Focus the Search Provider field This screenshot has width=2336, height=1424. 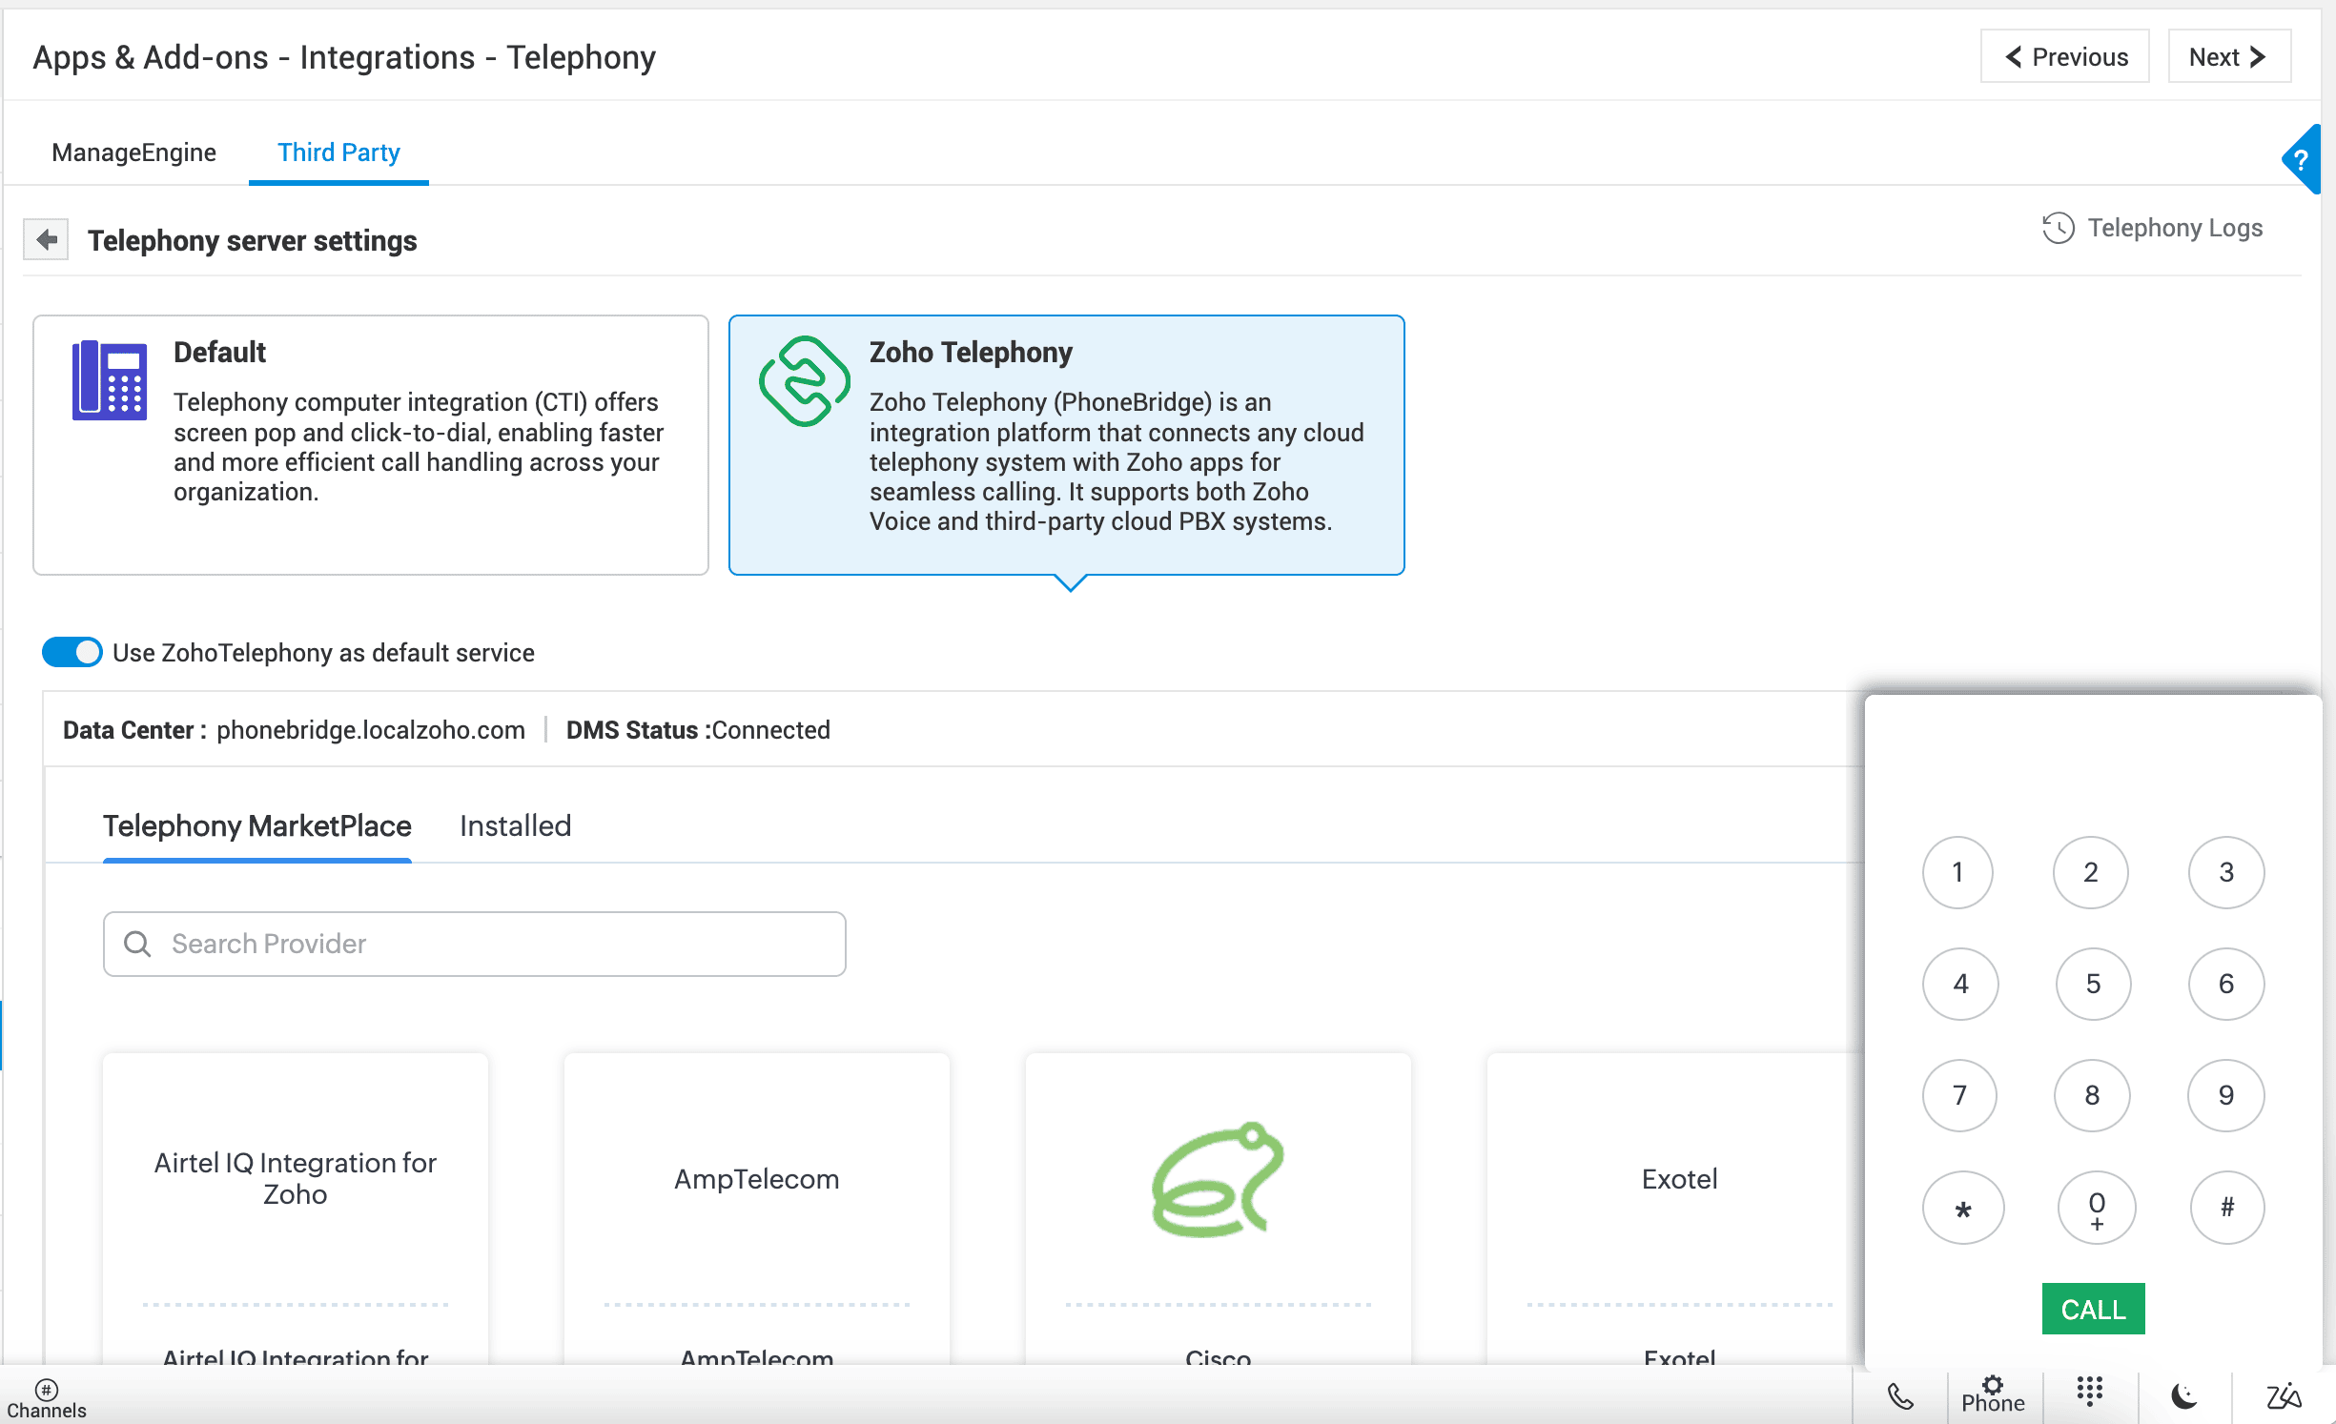coord(475,944)
